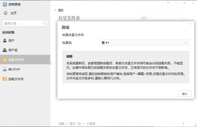Click the help question mark icon
Viewport: 197px width, 127px height.
[x=168, y=3]
